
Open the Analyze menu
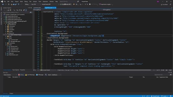point(35,2)
